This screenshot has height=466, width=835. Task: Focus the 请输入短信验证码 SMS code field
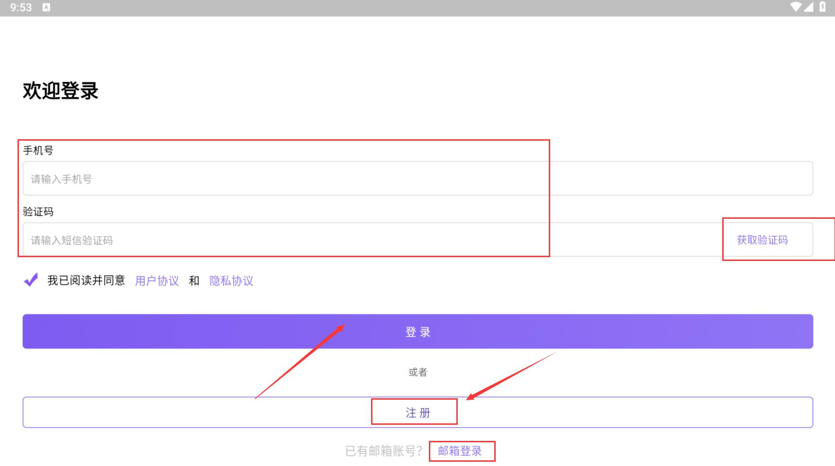click(x=370, y=240)
